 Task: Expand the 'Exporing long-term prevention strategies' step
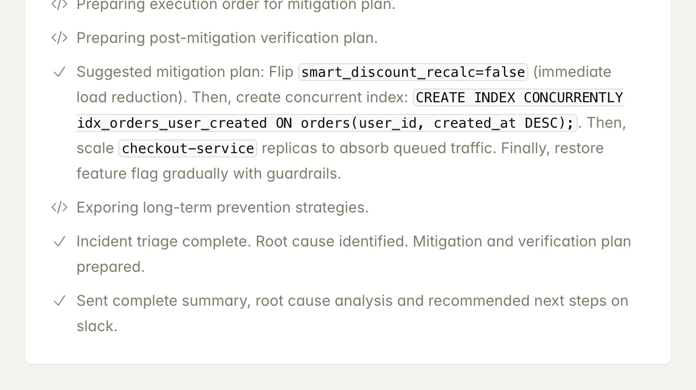pos(222,207)
